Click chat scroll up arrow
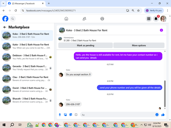Screen dimensions: 171x128 (x=165, y=51)
